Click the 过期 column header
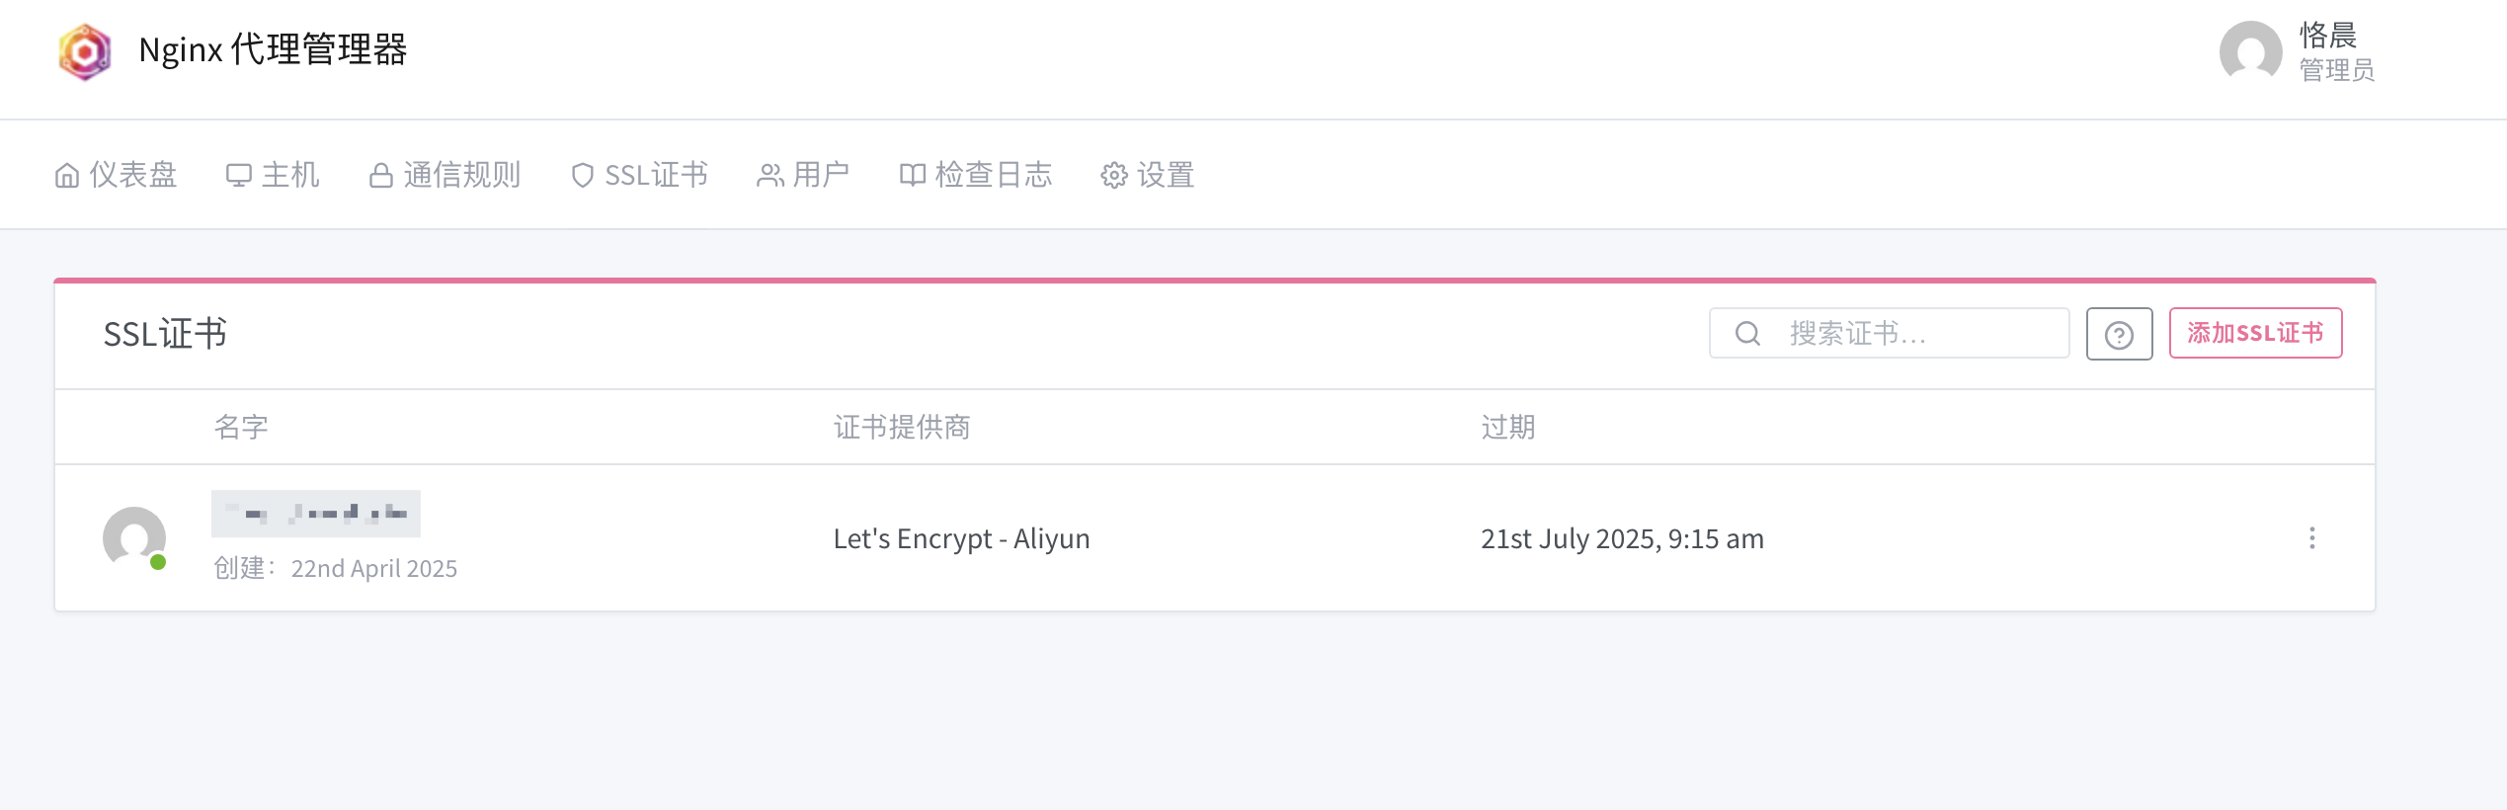 click(x=1507, y=428)
